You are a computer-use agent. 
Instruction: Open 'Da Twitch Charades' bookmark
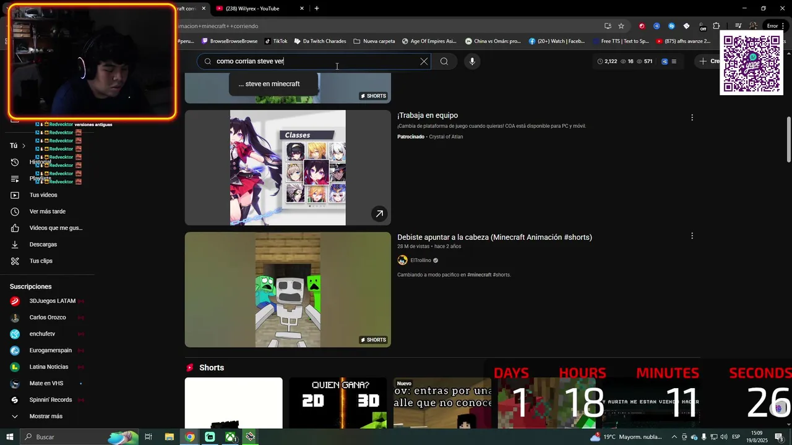[x=320, y=41]
